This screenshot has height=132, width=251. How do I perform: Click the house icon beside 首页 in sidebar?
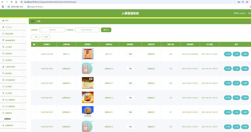3,21
